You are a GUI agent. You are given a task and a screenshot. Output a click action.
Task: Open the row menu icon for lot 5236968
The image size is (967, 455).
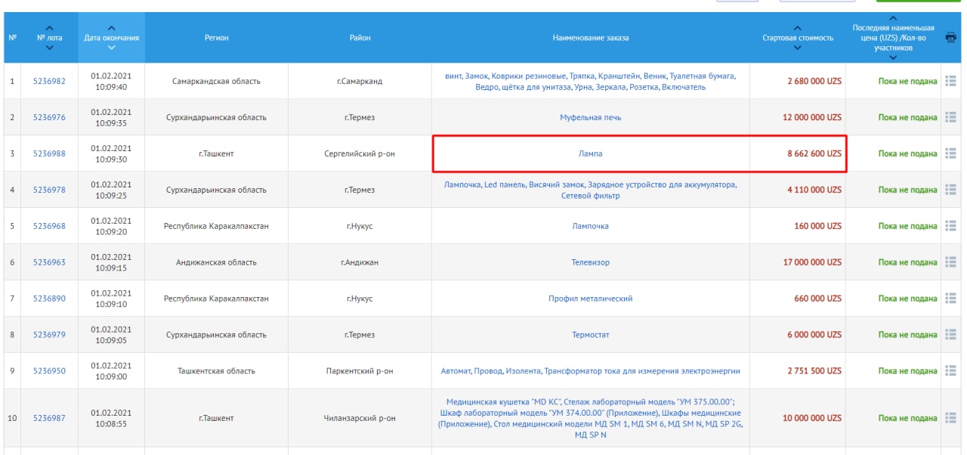[x=950, y=226]
